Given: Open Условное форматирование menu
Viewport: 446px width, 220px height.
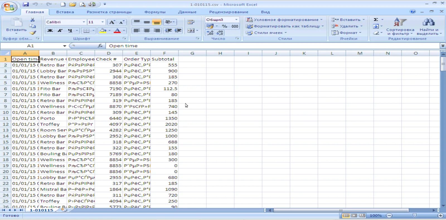Looking at the screenshot, I should pos(284,19).
